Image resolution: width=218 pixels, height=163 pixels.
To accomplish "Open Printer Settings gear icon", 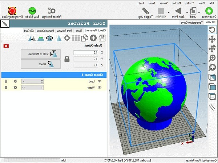I will pyautogui.click(x=52, y=10).
